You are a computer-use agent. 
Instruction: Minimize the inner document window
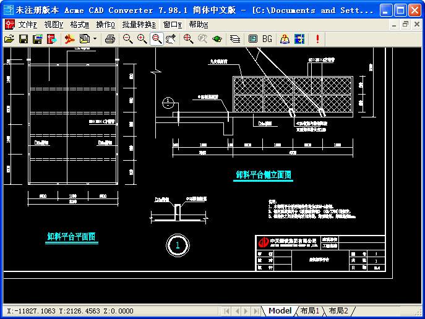tap(394, 25)
